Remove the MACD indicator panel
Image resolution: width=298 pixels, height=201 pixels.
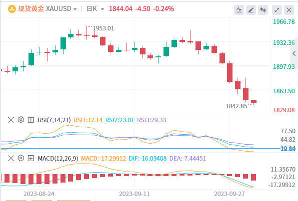point(11,158)
